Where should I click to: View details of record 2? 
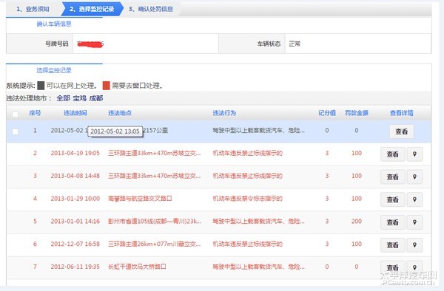[x=393, y=154]
